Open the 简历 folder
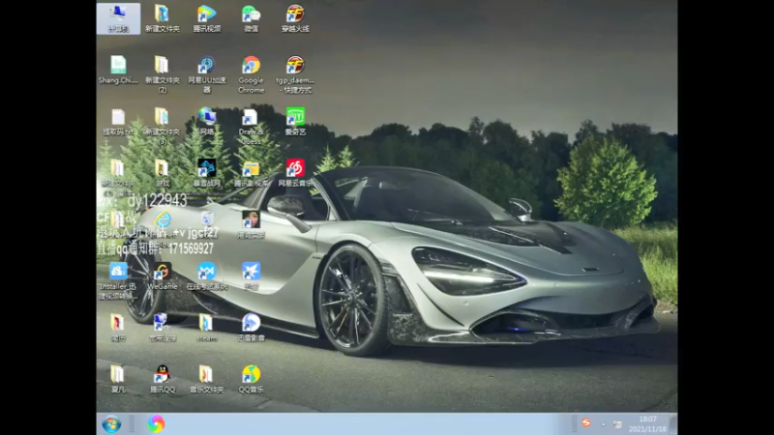 [x=118, y=328]
